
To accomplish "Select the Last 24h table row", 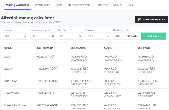I will (x=85, y=70).
